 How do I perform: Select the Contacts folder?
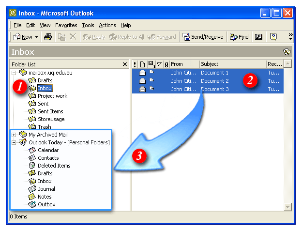pos(48,158)
